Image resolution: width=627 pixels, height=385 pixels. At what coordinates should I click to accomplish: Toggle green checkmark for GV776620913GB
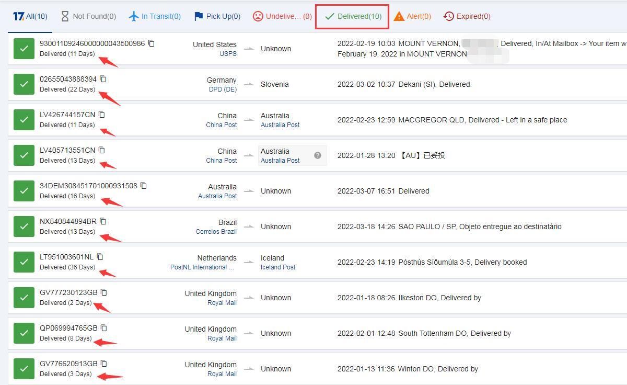pos(24,369)
